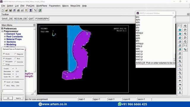Expand the Material Props tree node

pyautogui.click(x=5, y=39)
